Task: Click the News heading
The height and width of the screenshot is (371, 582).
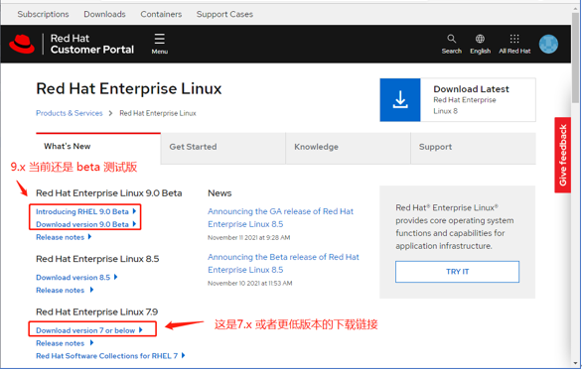Action: click(x=219, y=193)
